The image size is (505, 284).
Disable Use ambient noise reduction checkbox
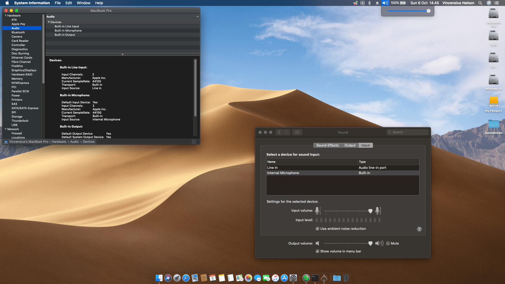tap(317, 229)
